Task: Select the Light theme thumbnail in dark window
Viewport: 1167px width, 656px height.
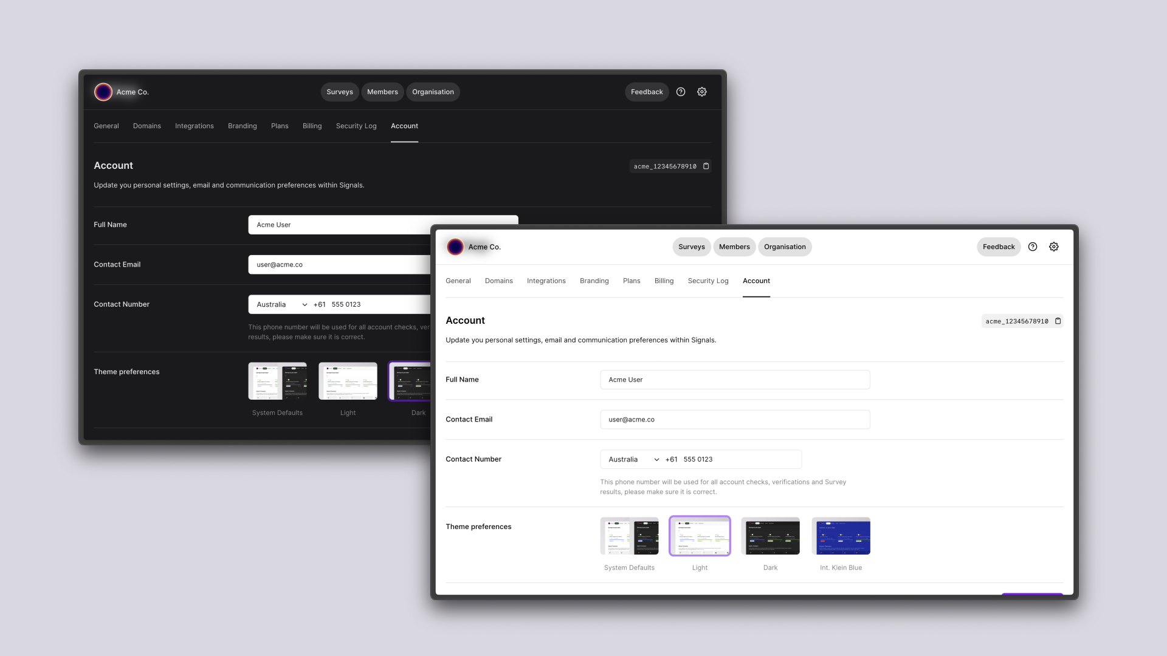Action: pyautogui.click(x=348, y=381)
